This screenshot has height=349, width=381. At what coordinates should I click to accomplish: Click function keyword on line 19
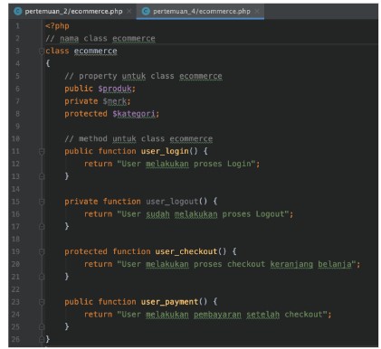pyautogui.click(x=131, y=251)
